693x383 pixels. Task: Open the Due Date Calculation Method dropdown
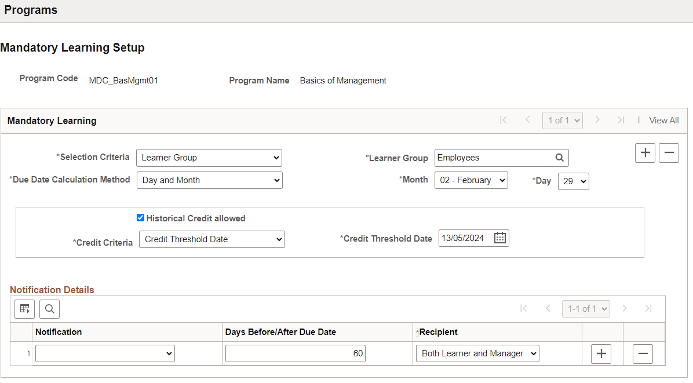tap(209, 180)
